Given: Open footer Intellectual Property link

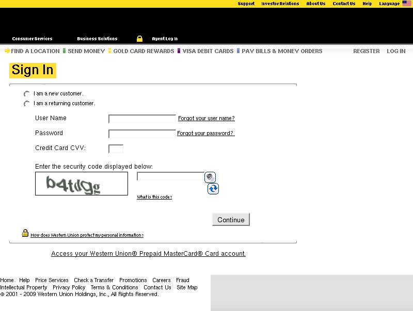Looking at the screenshot, I should tap(23, 287).
